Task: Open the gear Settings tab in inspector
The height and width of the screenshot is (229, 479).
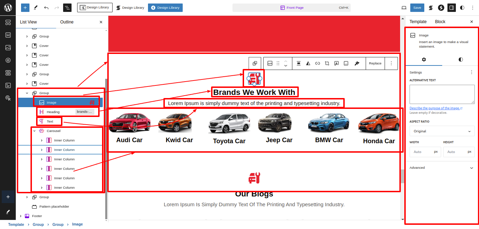Action: 424,60
